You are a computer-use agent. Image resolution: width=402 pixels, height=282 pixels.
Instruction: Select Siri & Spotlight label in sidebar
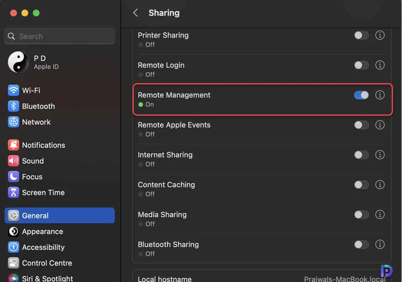pos(48,278)
